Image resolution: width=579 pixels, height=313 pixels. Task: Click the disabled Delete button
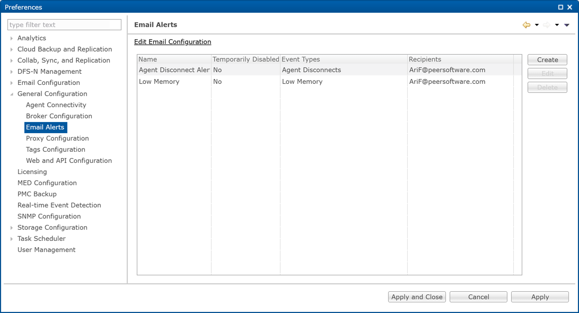coord(547,87)
